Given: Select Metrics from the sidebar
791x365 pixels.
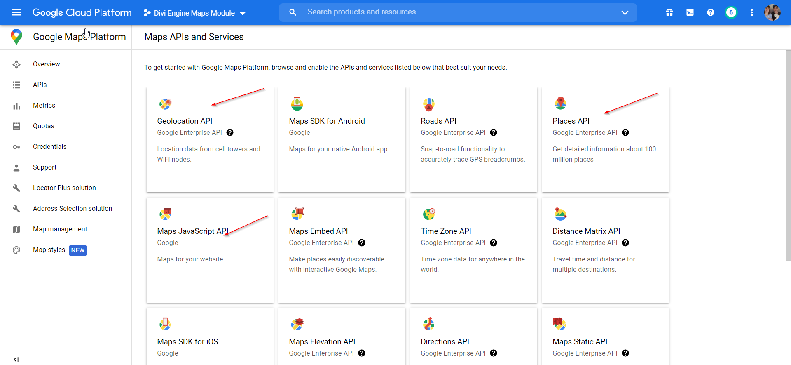Looking at the screenshot, I should click(44, 105).
